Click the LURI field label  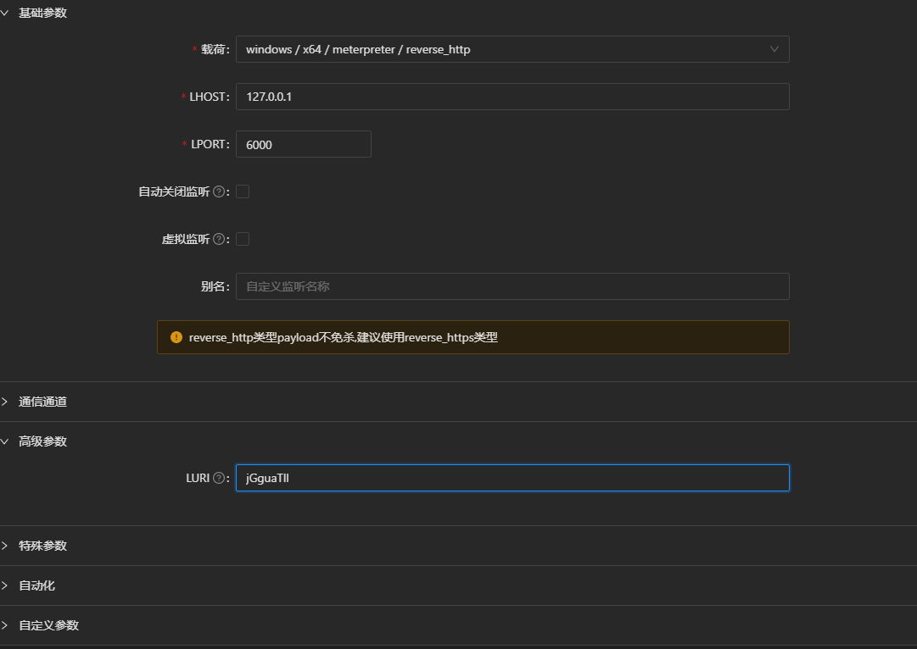(x=198, y=478)
